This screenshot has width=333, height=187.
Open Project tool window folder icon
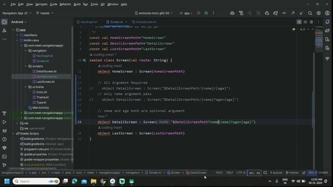tap(4, 22)
